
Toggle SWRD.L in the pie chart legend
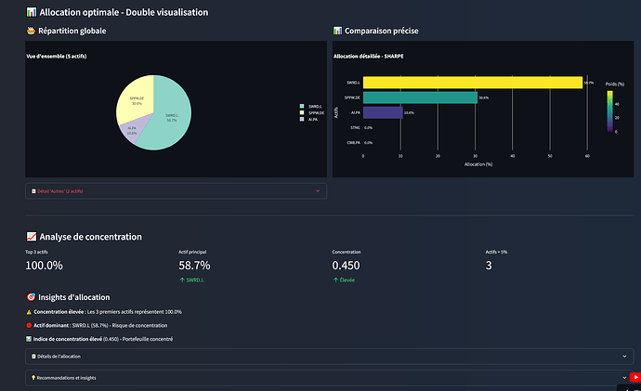[x=310, y=107]
